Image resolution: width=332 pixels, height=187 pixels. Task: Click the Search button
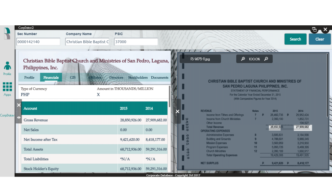[x=295, y=39]
